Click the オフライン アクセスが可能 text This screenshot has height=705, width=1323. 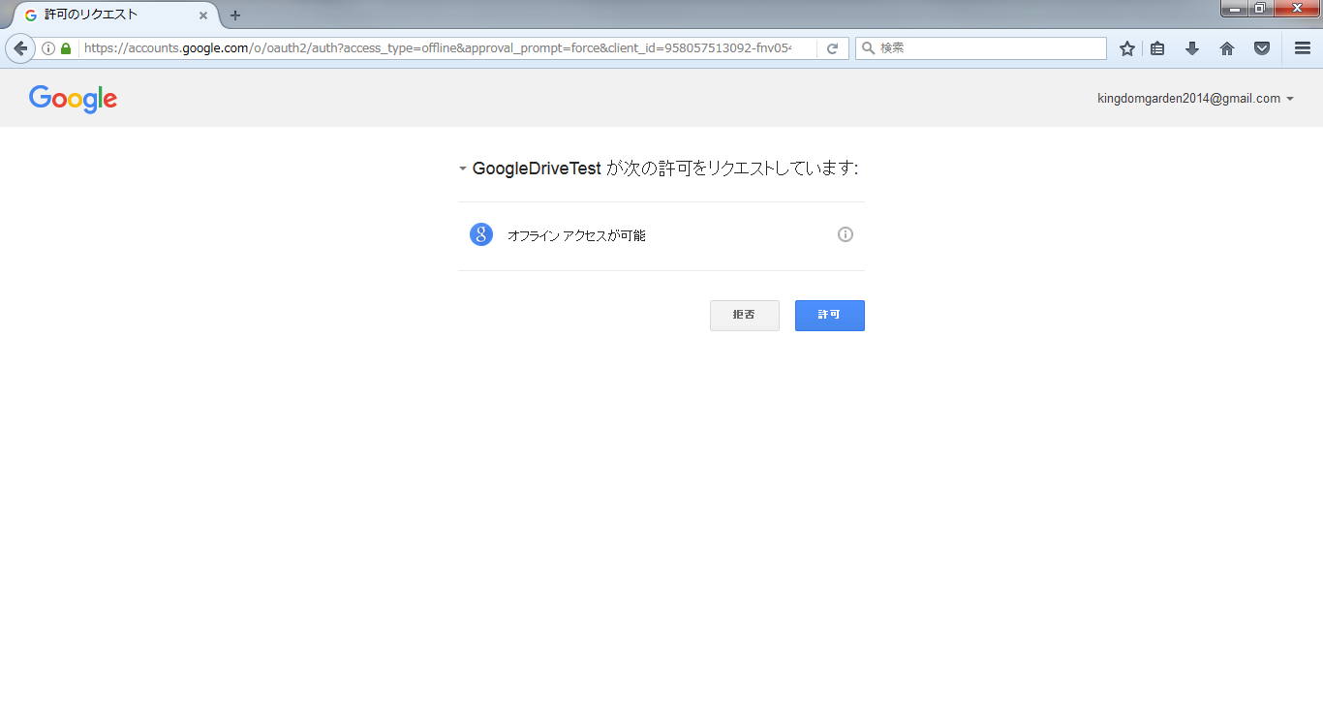click(576, 235)
